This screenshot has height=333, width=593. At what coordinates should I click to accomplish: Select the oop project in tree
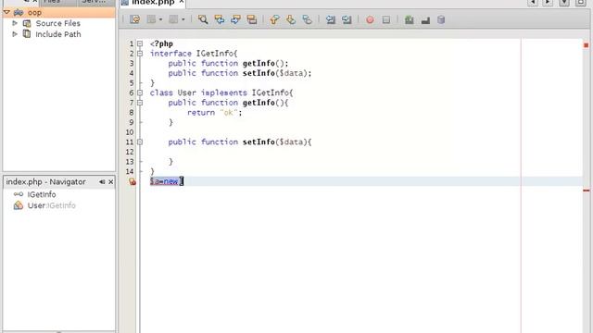pyautogui.click(x=34, y=12)
